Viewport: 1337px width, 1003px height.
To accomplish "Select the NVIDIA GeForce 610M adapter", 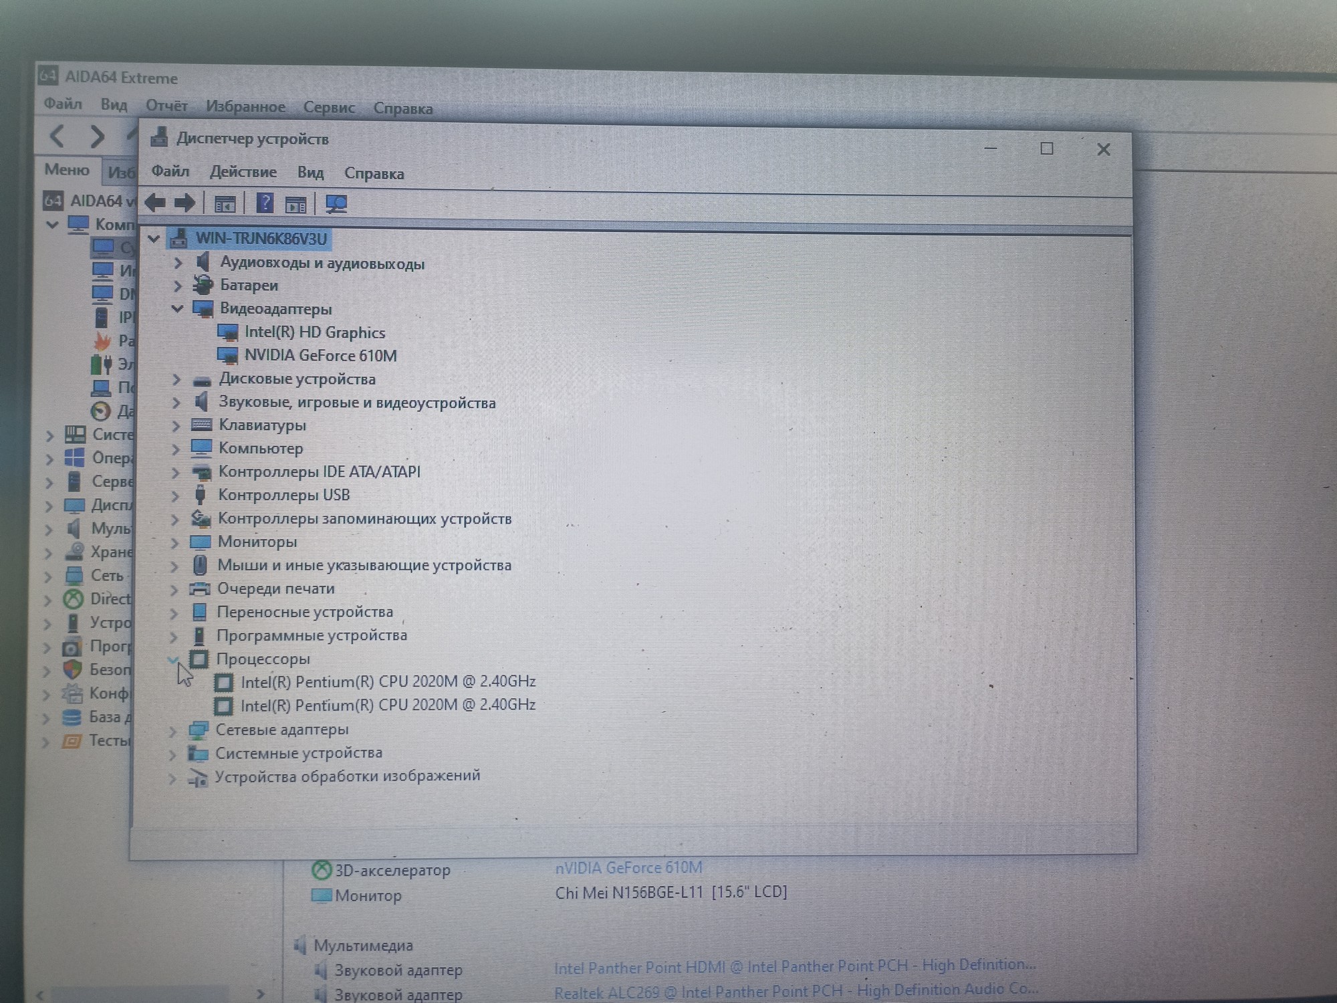I will [320, 356].
